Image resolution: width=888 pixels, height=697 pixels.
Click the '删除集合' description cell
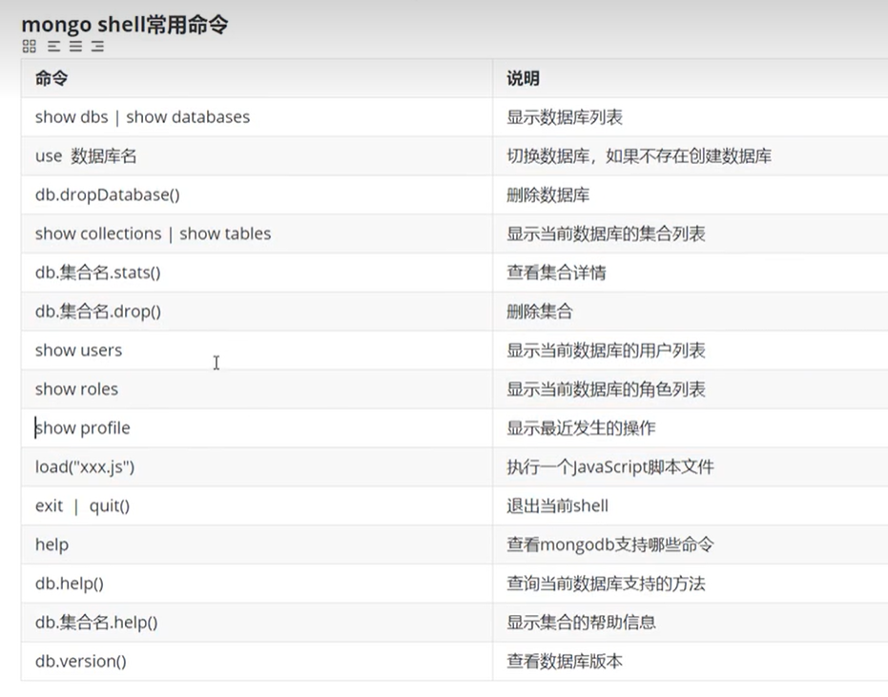click(x=691, y=312)
